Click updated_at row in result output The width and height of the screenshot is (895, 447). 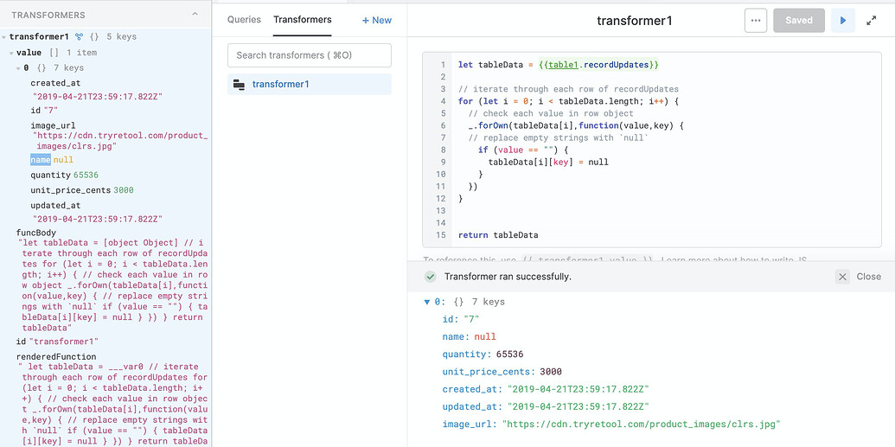tap(546, 407)
